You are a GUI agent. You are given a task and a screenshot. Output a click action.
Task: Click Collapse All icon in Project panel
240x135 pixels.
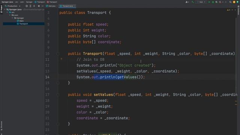[x=34, y=6]
